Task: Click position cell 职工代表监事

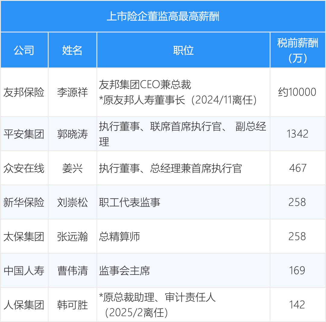Action: coord(184,202)
